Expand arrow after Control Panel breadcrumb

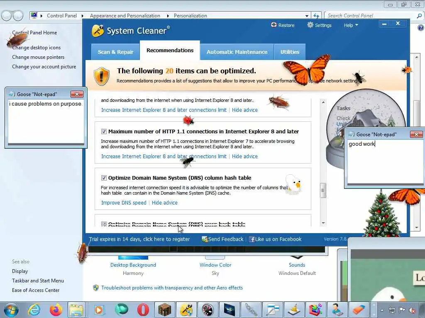[83, 16]
